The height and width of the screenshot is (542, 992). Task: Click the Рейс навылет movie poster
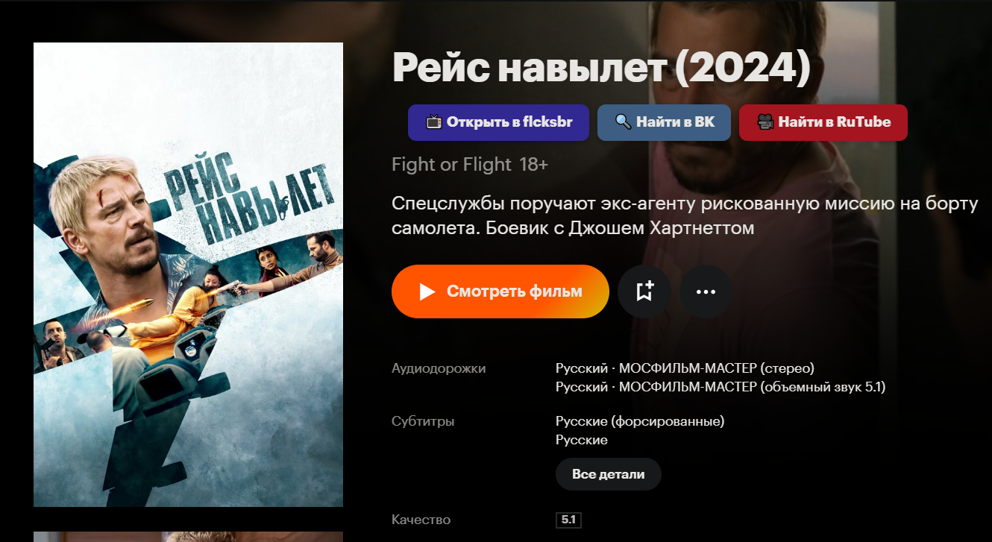click(188, 274)
